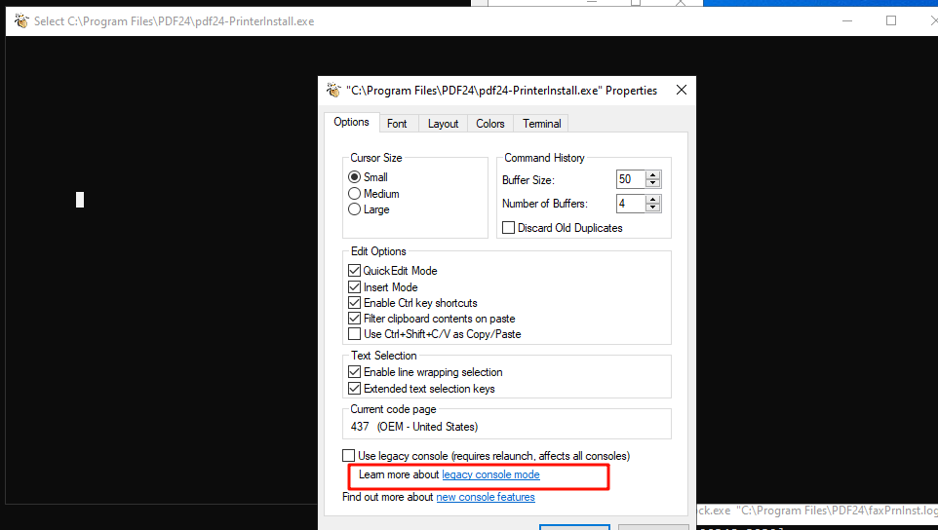Open the legacy console mode link
Image resolution: width=938 pixels, height=530 pixels.
pos(490,474)
